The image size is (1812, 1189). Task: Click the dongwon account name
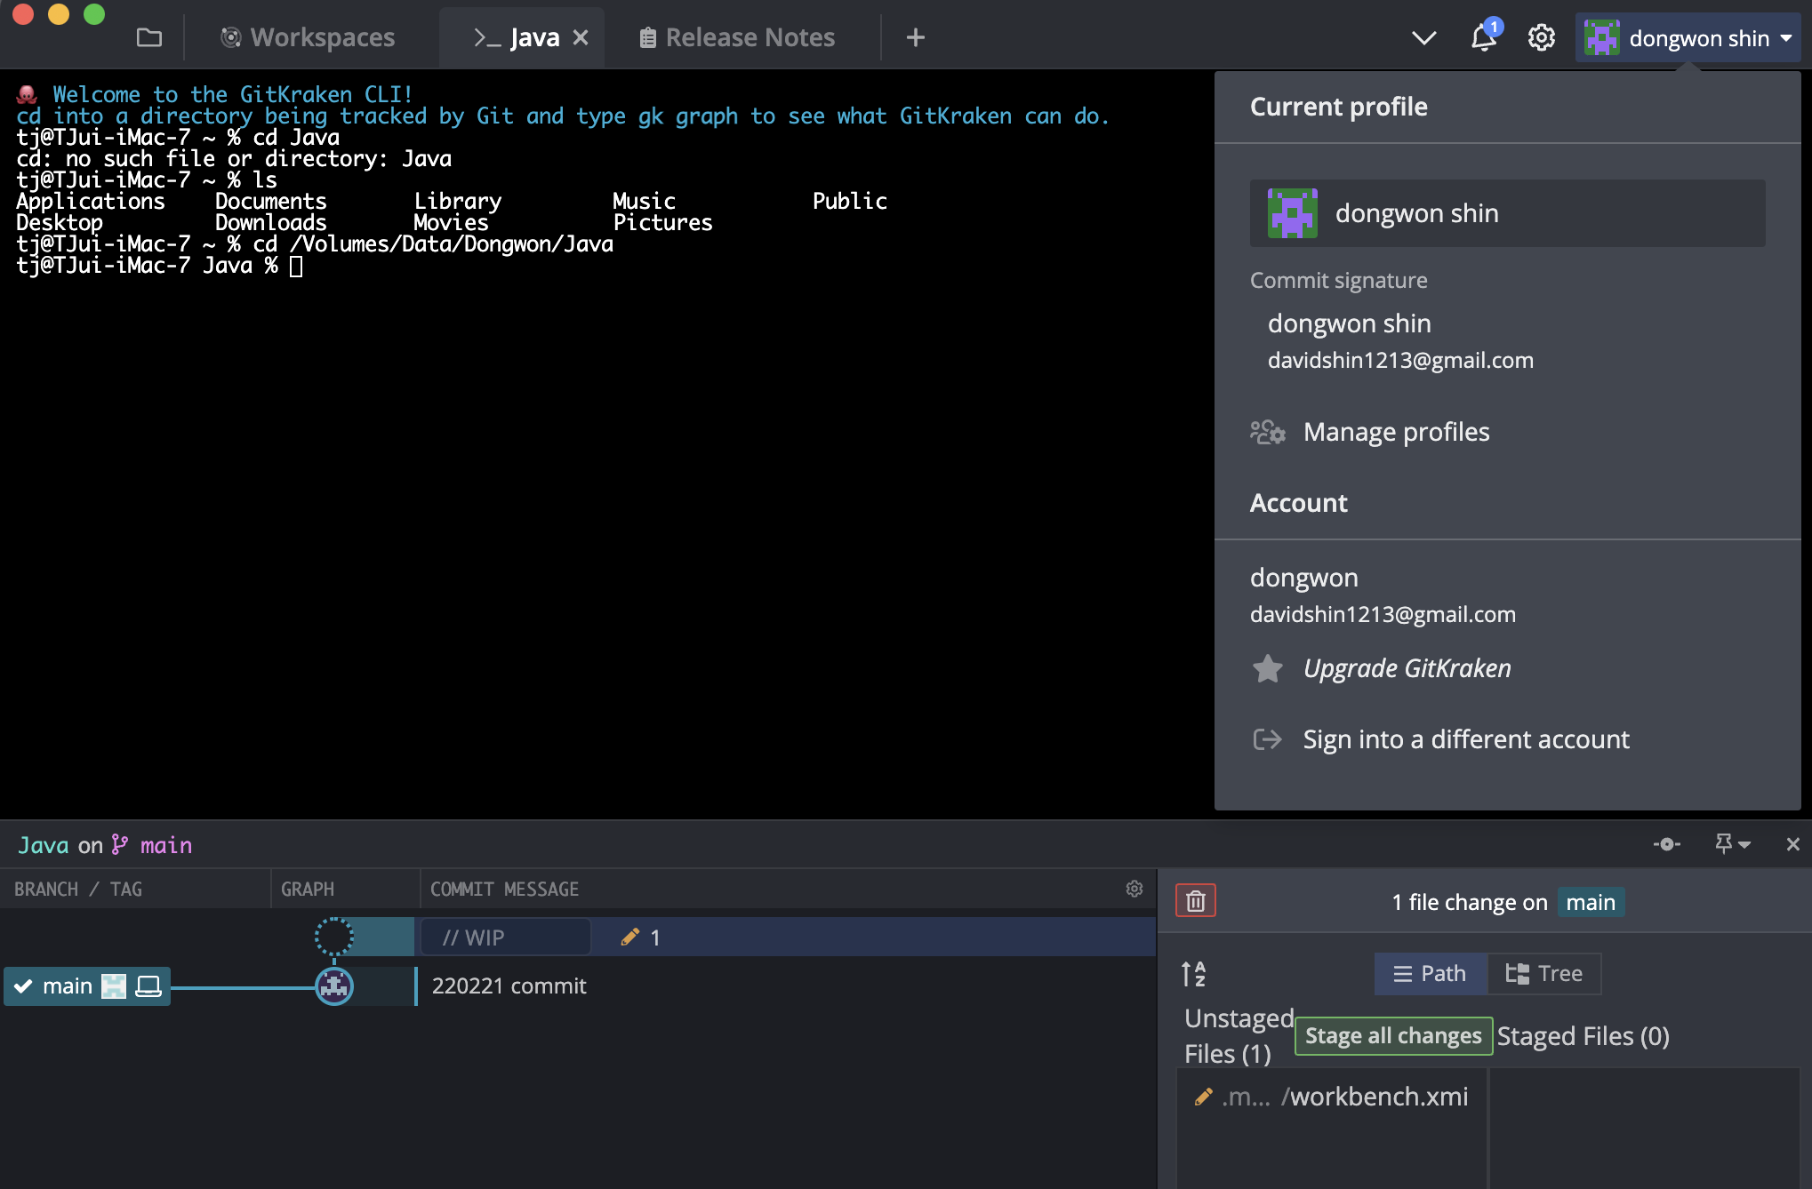point(1303,578)
